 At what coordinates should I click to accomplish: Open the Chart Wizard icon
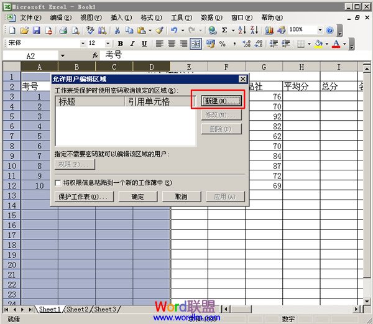point(269,30)
